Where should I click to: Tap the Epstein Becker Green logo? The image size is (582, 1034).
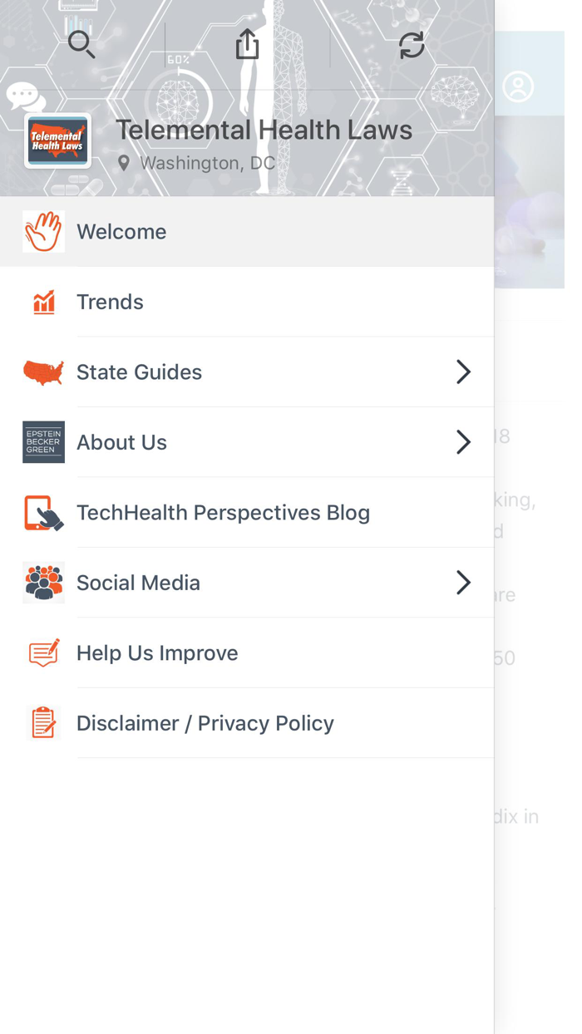pos(44,442)
